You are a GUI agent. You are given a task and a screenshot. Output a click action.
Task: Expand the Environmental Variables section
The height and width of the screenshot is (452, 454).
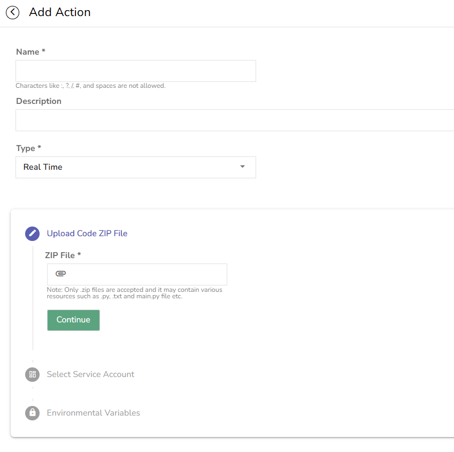pos(93,413)
